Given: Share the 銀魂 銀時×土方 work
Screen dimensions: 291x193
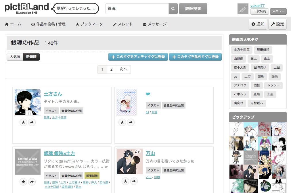Looking at the screenshot, I should click(32, 182).
